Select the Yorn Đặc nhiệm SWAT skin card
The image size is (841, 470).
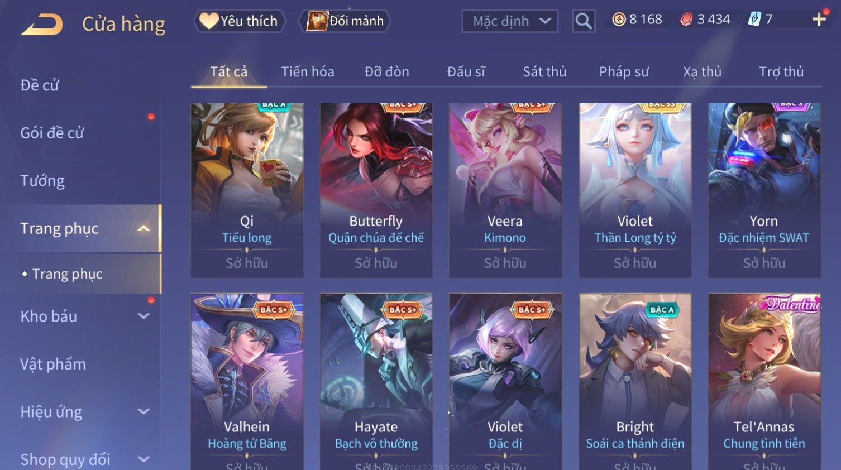(x=764, y=190)
